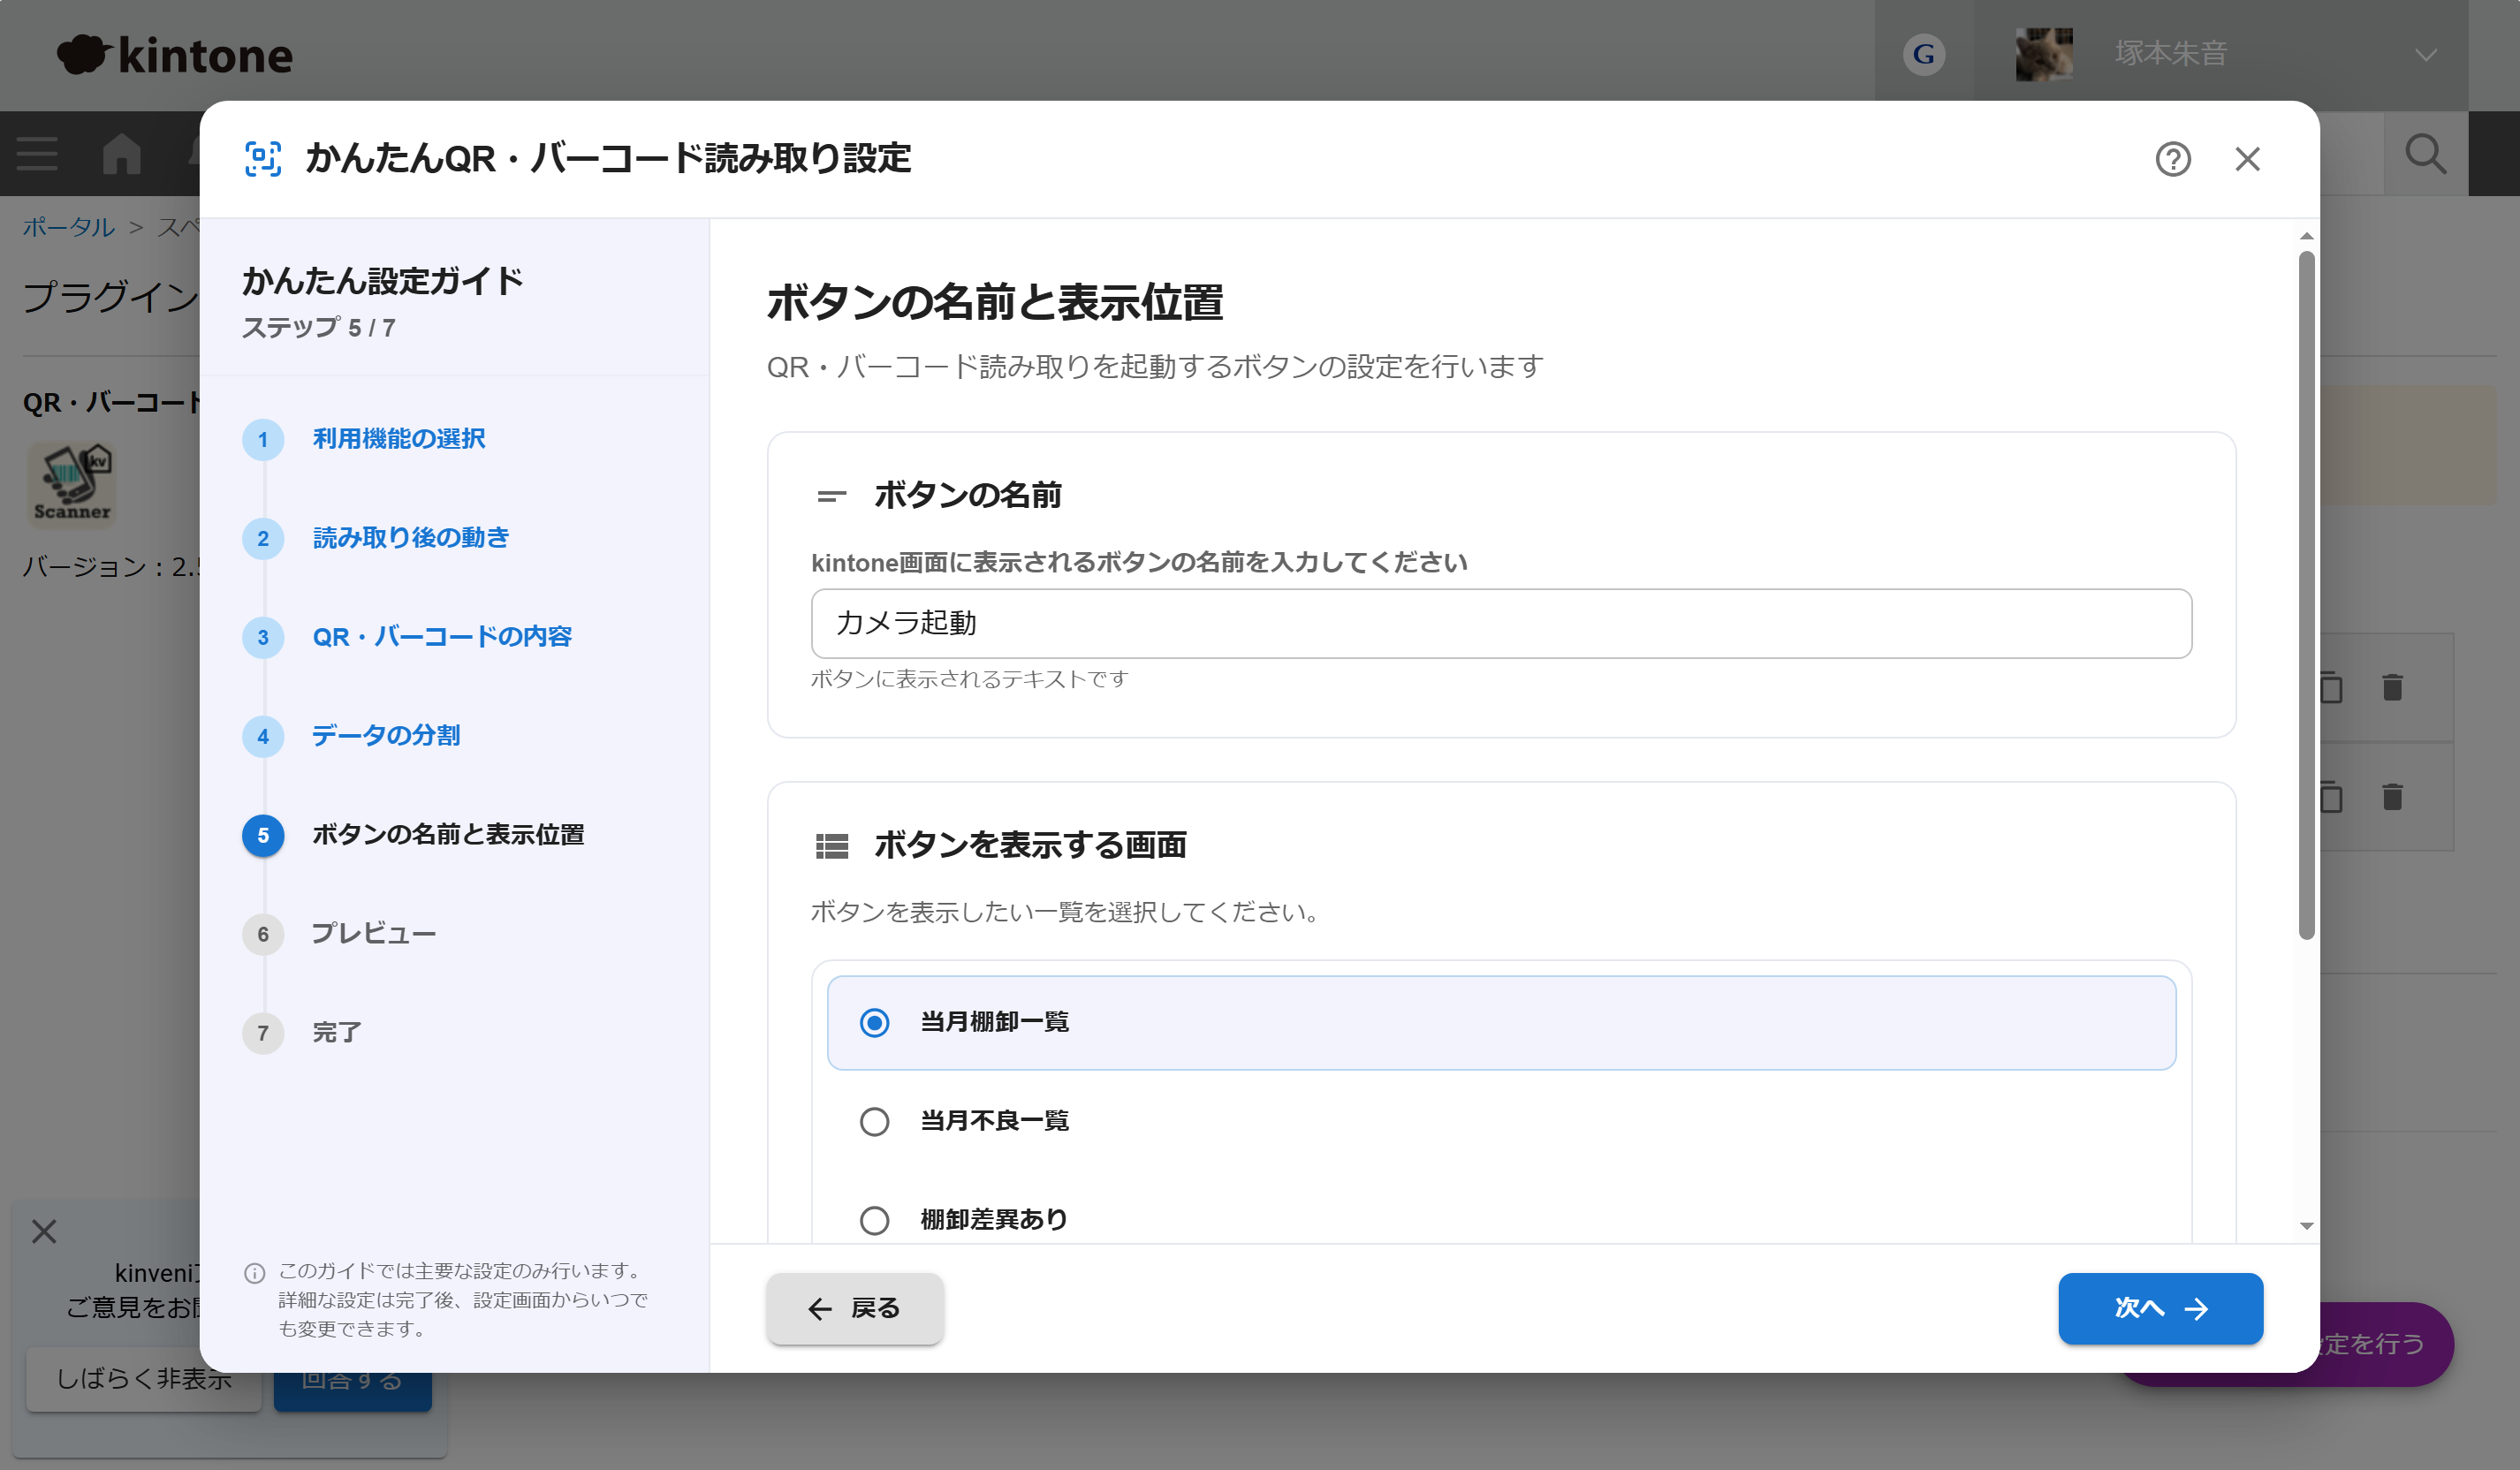
Task: Click the dialog vertical scrollbar thumb
Action: 2306,595
